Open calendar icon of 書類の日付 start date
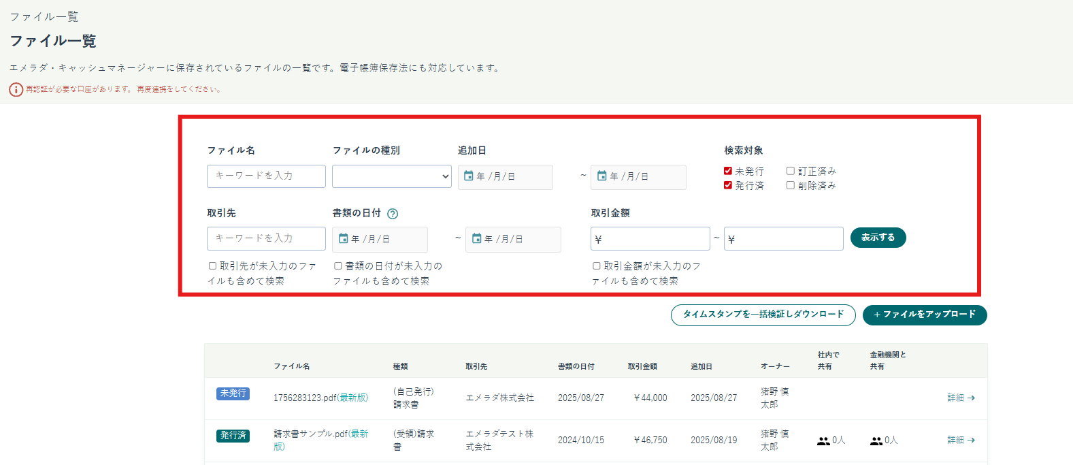The width and height of the screenshot is (1073, 465). click(x=344, y=239)
